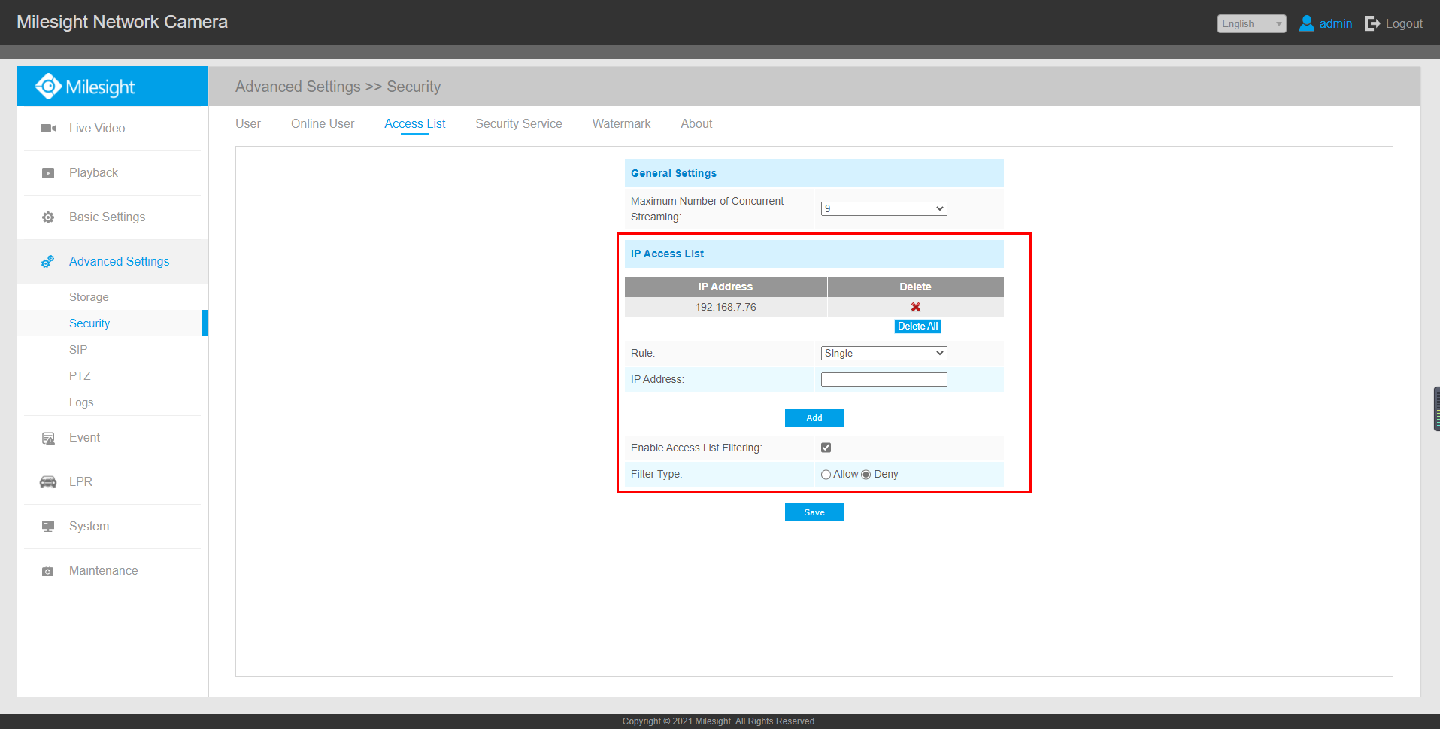Open the Event menu item
The width and height of the screenshot is (1440, 729).
[x=84, y=438]
